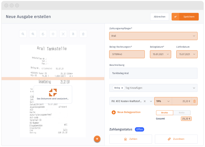This screenshot has height=147, width=205.
Task: Expand the tag selection dropdown arrow
Action: [x=194, y=88]
